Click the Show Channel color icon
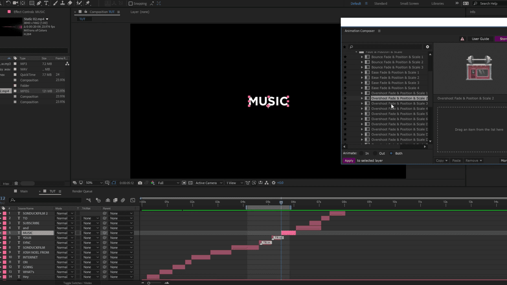The width and height of the screenshot is (507, 285). 153,183
